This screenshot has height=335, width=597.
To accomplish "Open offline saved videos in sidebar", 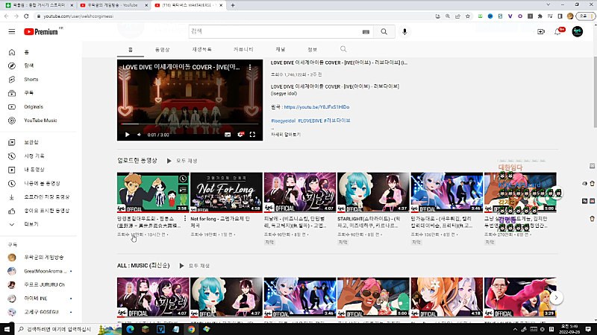I will pos(38,197).
